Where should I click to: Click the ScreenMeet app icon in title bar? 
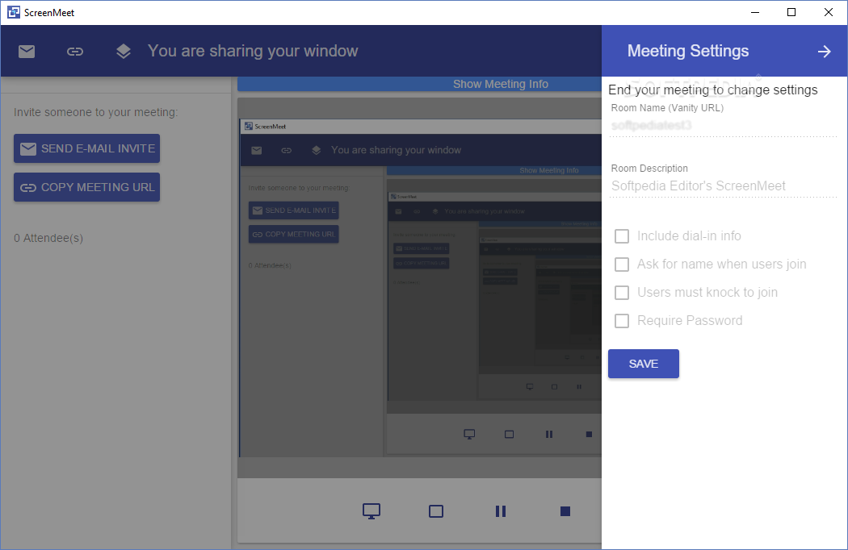14,12
